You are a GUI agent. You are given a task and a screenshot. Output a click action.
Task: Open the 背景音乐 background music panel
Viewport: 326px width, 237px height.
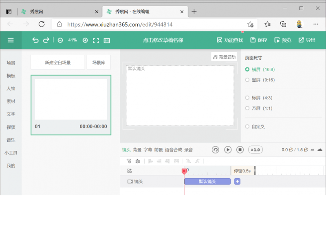(224, 57)
